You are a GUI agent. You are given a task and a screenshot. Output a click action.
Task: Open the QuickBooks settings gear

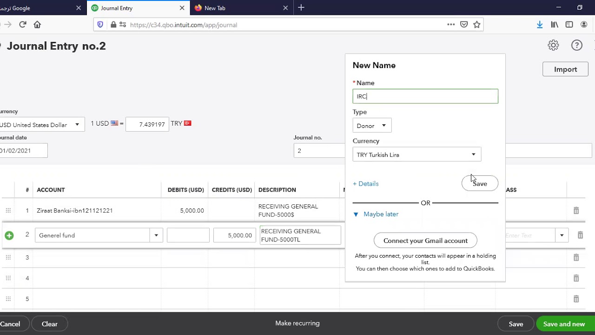(553, 45)
